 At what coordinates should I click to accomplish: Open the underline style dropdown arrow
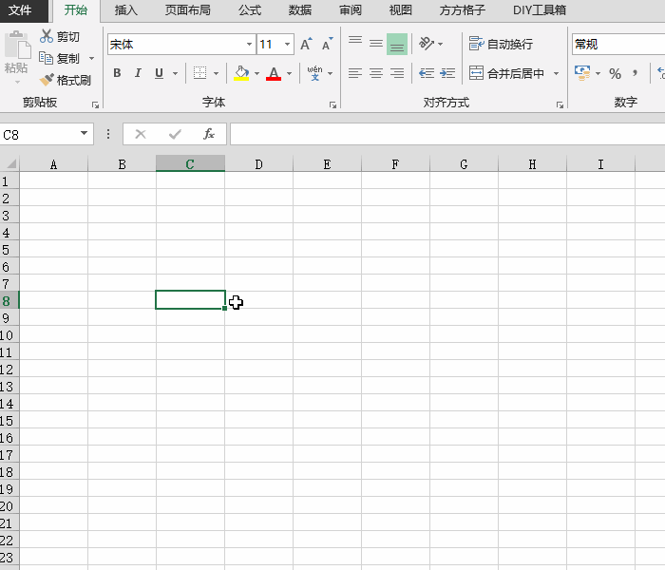tap(175, 73)
